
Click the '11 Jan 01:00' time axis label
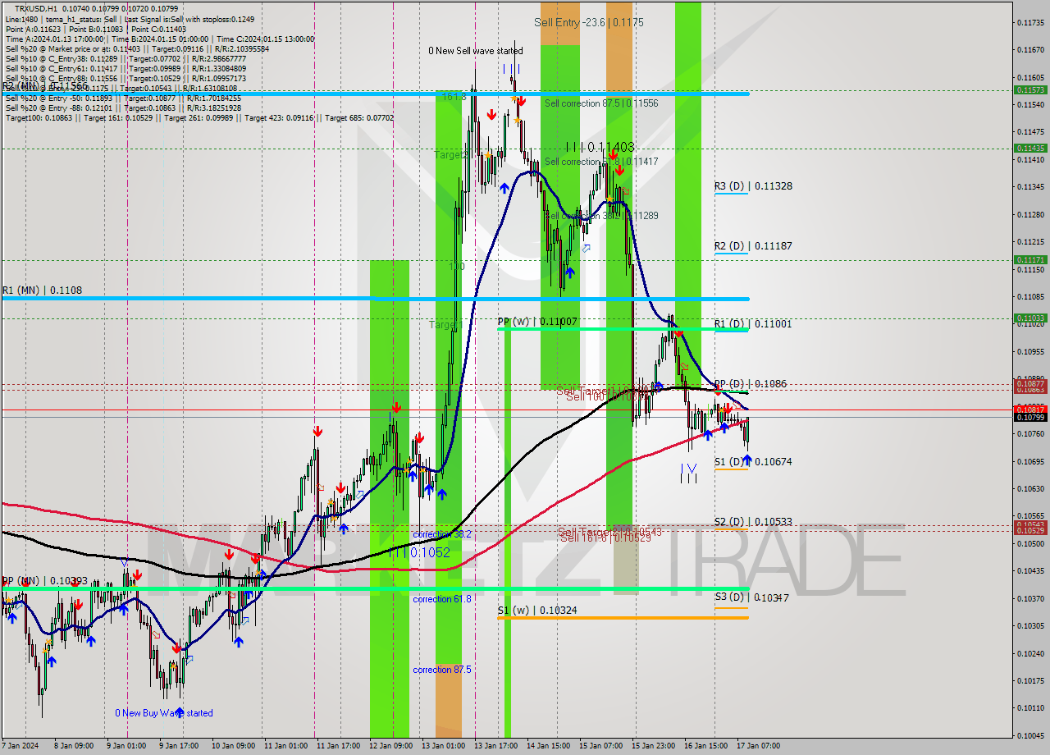(288, 746)
